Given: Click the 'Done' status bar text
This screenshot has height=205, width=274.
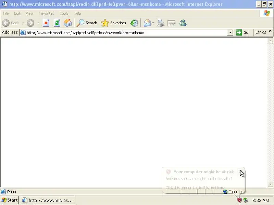Looking at the screenshot, I should pos(12,192).
